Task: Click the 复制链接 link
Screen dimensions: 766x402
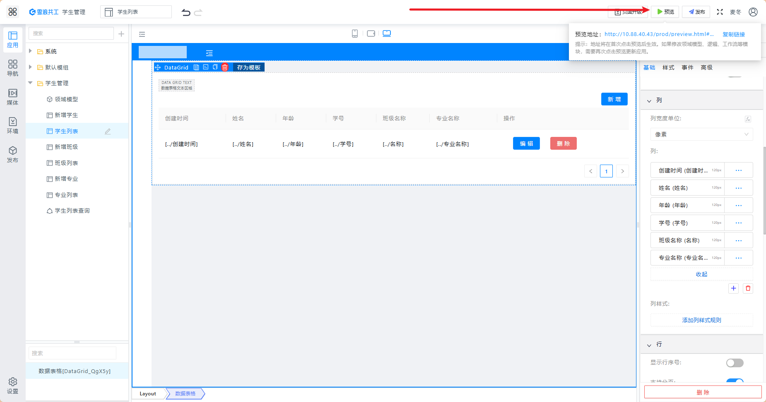Action: click(x=734, y=34)
